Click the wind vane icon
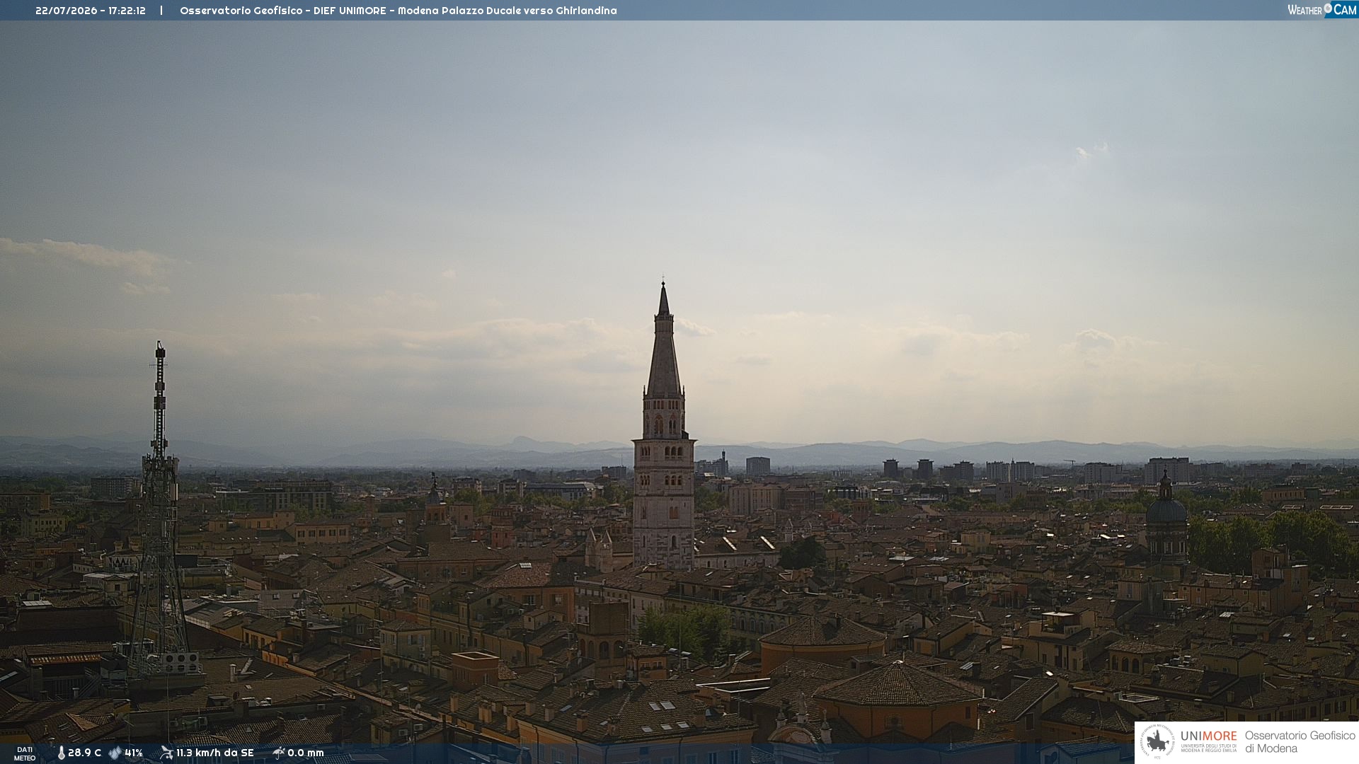The width and height of the screenshot is (1359, 764). (x=166, y=753)
